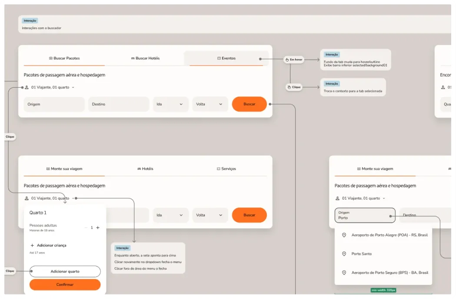The image size is (456, 299).
Task: Select the Serviços tab
Action: click(226, 169)
